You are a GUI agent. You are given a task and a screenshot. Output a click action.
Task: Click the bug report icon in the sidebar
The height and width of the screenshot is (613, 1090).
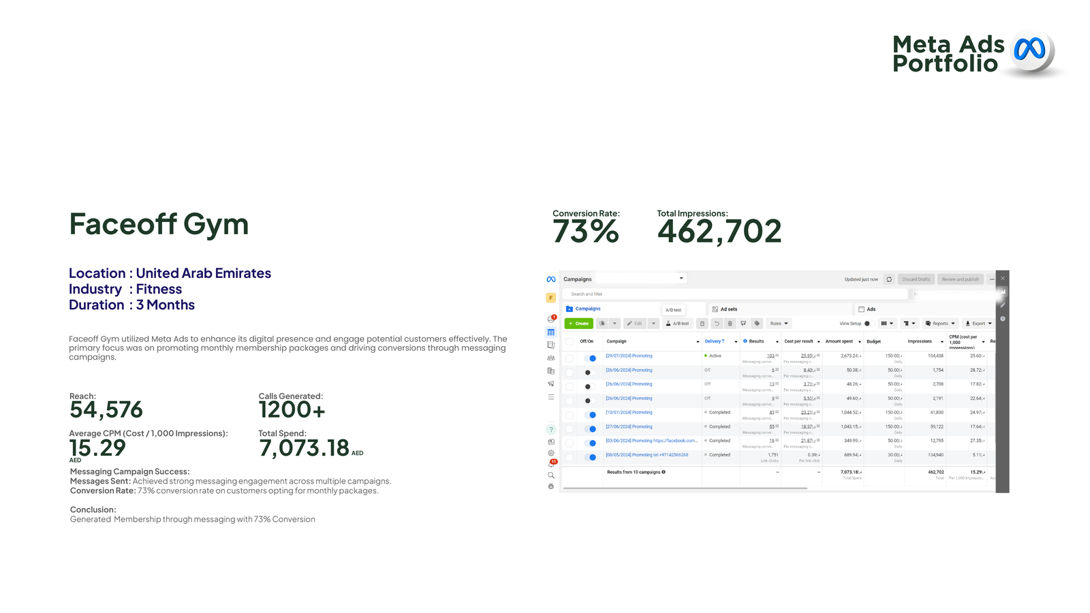(x=551, y=486)
